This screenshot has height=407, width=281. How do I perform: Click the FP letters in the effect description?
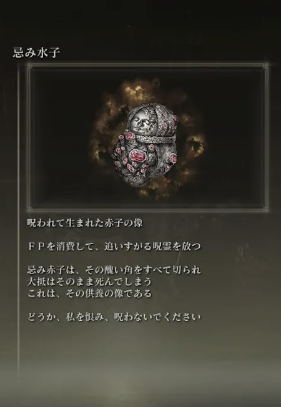36,247
